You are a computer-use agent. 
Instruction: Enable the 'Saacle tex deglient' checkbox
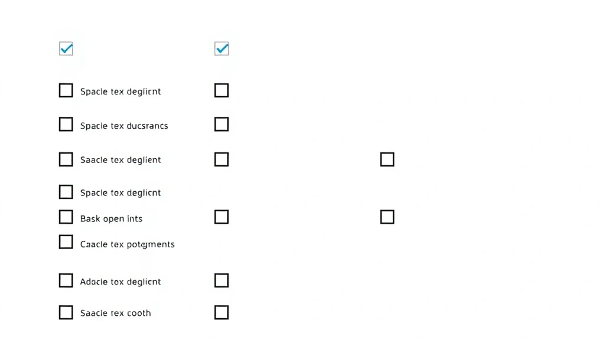click(x=66, y=159)
